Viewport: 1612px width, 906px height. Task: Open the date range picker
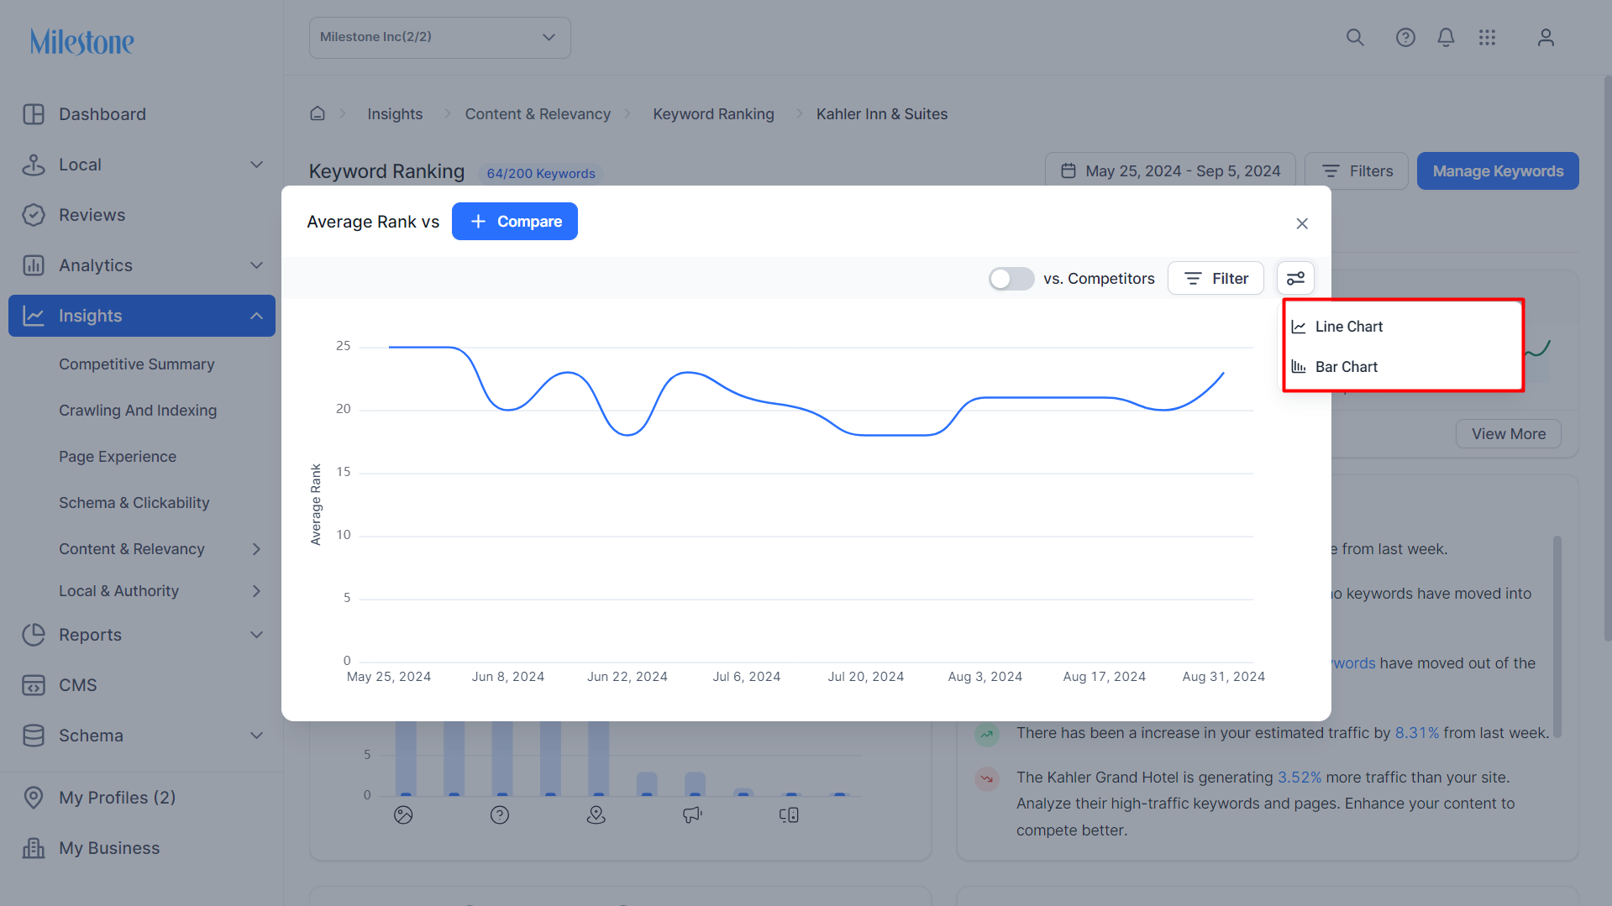click(1170, 171)
